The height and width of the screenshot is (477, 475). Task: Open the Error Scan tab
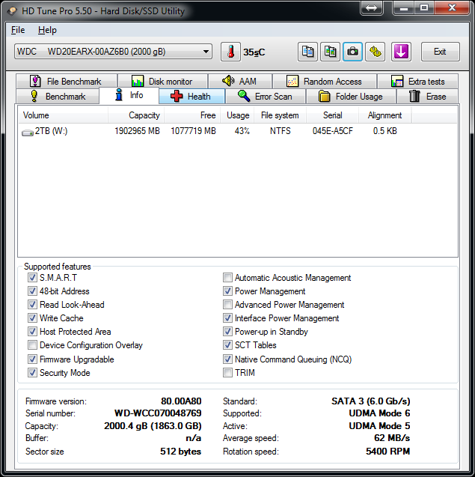click(x=266, y=97)
